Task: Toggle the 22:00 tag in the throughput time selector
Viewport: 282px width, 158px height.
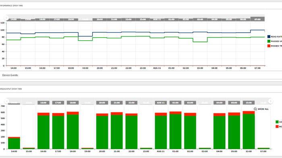Action: [x=131, y=102]
